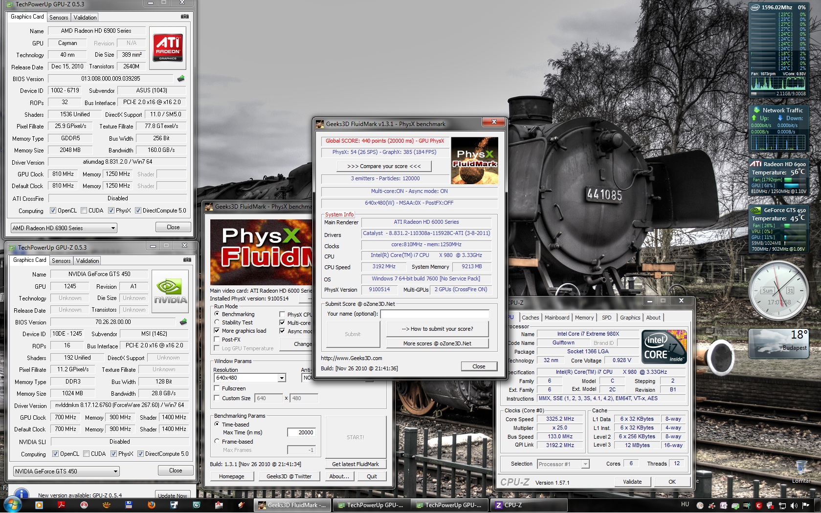Open the Graphics tab in CPU-Z

(630, 318)
